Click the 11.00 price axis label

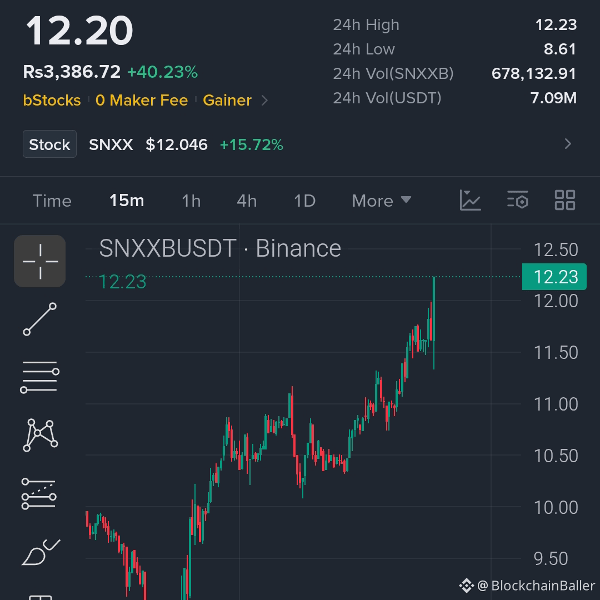pos(556,404)
